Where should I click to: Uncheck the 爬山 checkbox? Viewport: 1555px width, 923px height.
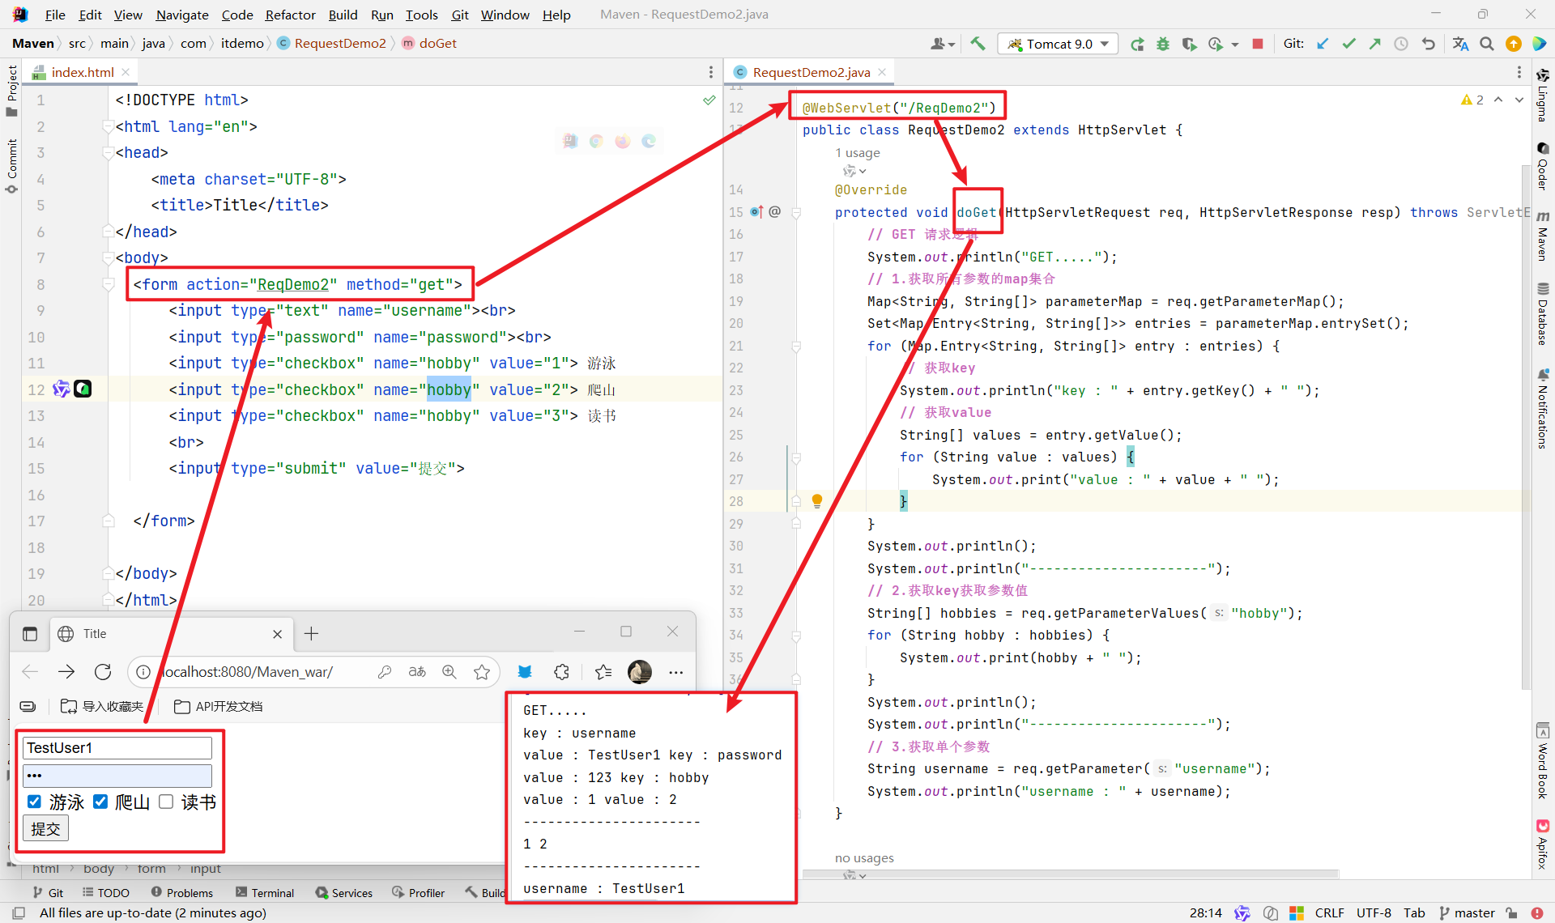pyautogui.click(x=100, y=802)
